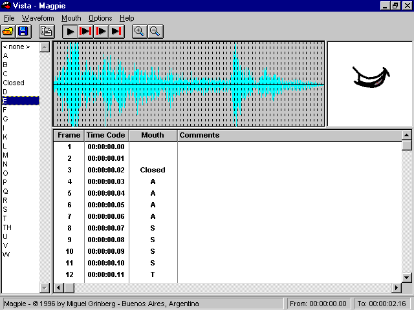Click the Open file folder icon
Viewport: 414px width, 310px height.
click(x=8, y=31)
